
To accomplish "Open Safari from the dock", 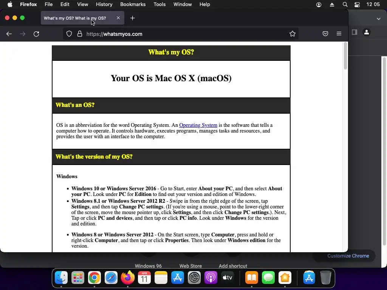I will [111, 278].
